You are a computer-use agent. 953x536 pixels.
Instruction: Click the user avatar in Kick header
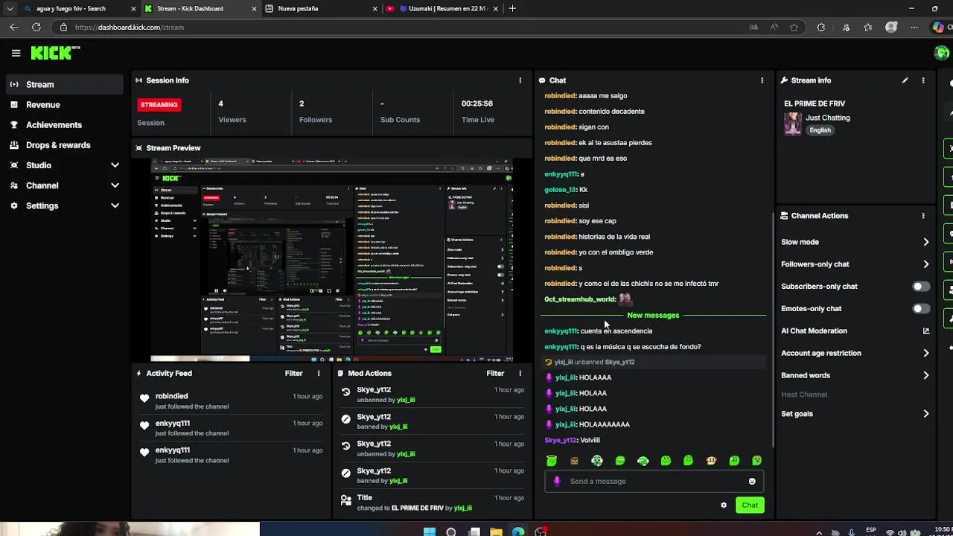(x=942, y=53)
